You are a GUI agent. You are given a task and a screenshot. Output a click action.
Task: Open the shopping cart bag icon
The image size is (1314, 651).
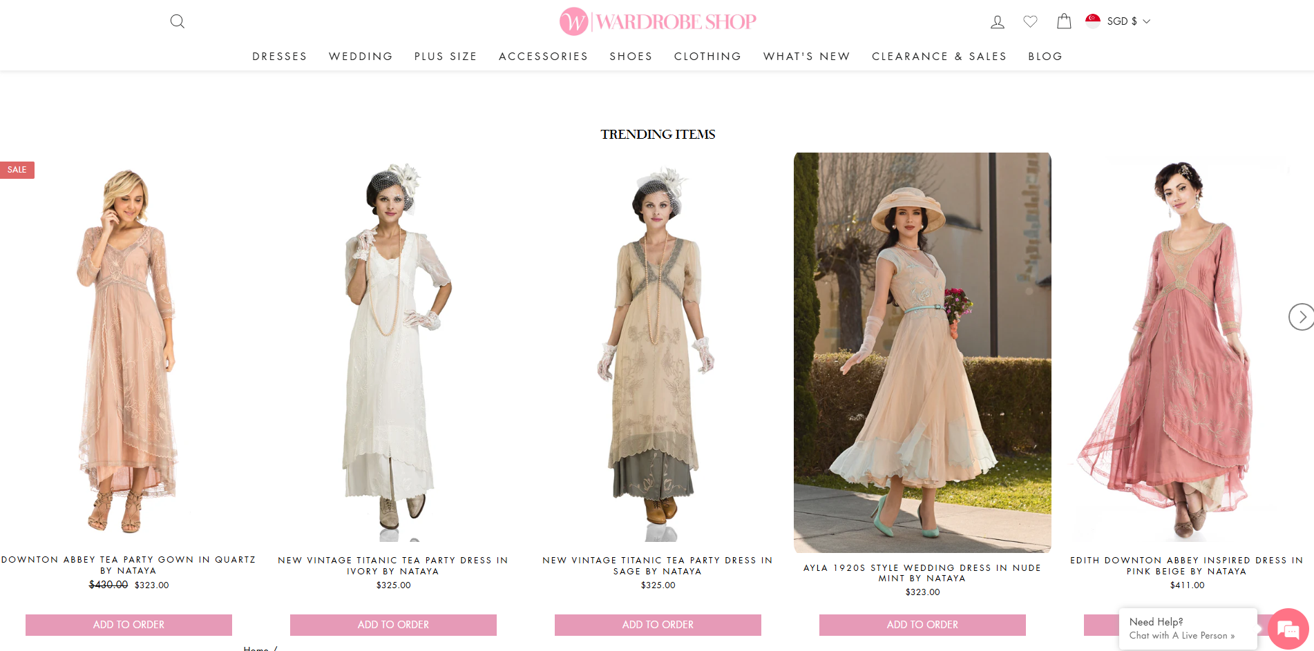[x=1063, y=21]
